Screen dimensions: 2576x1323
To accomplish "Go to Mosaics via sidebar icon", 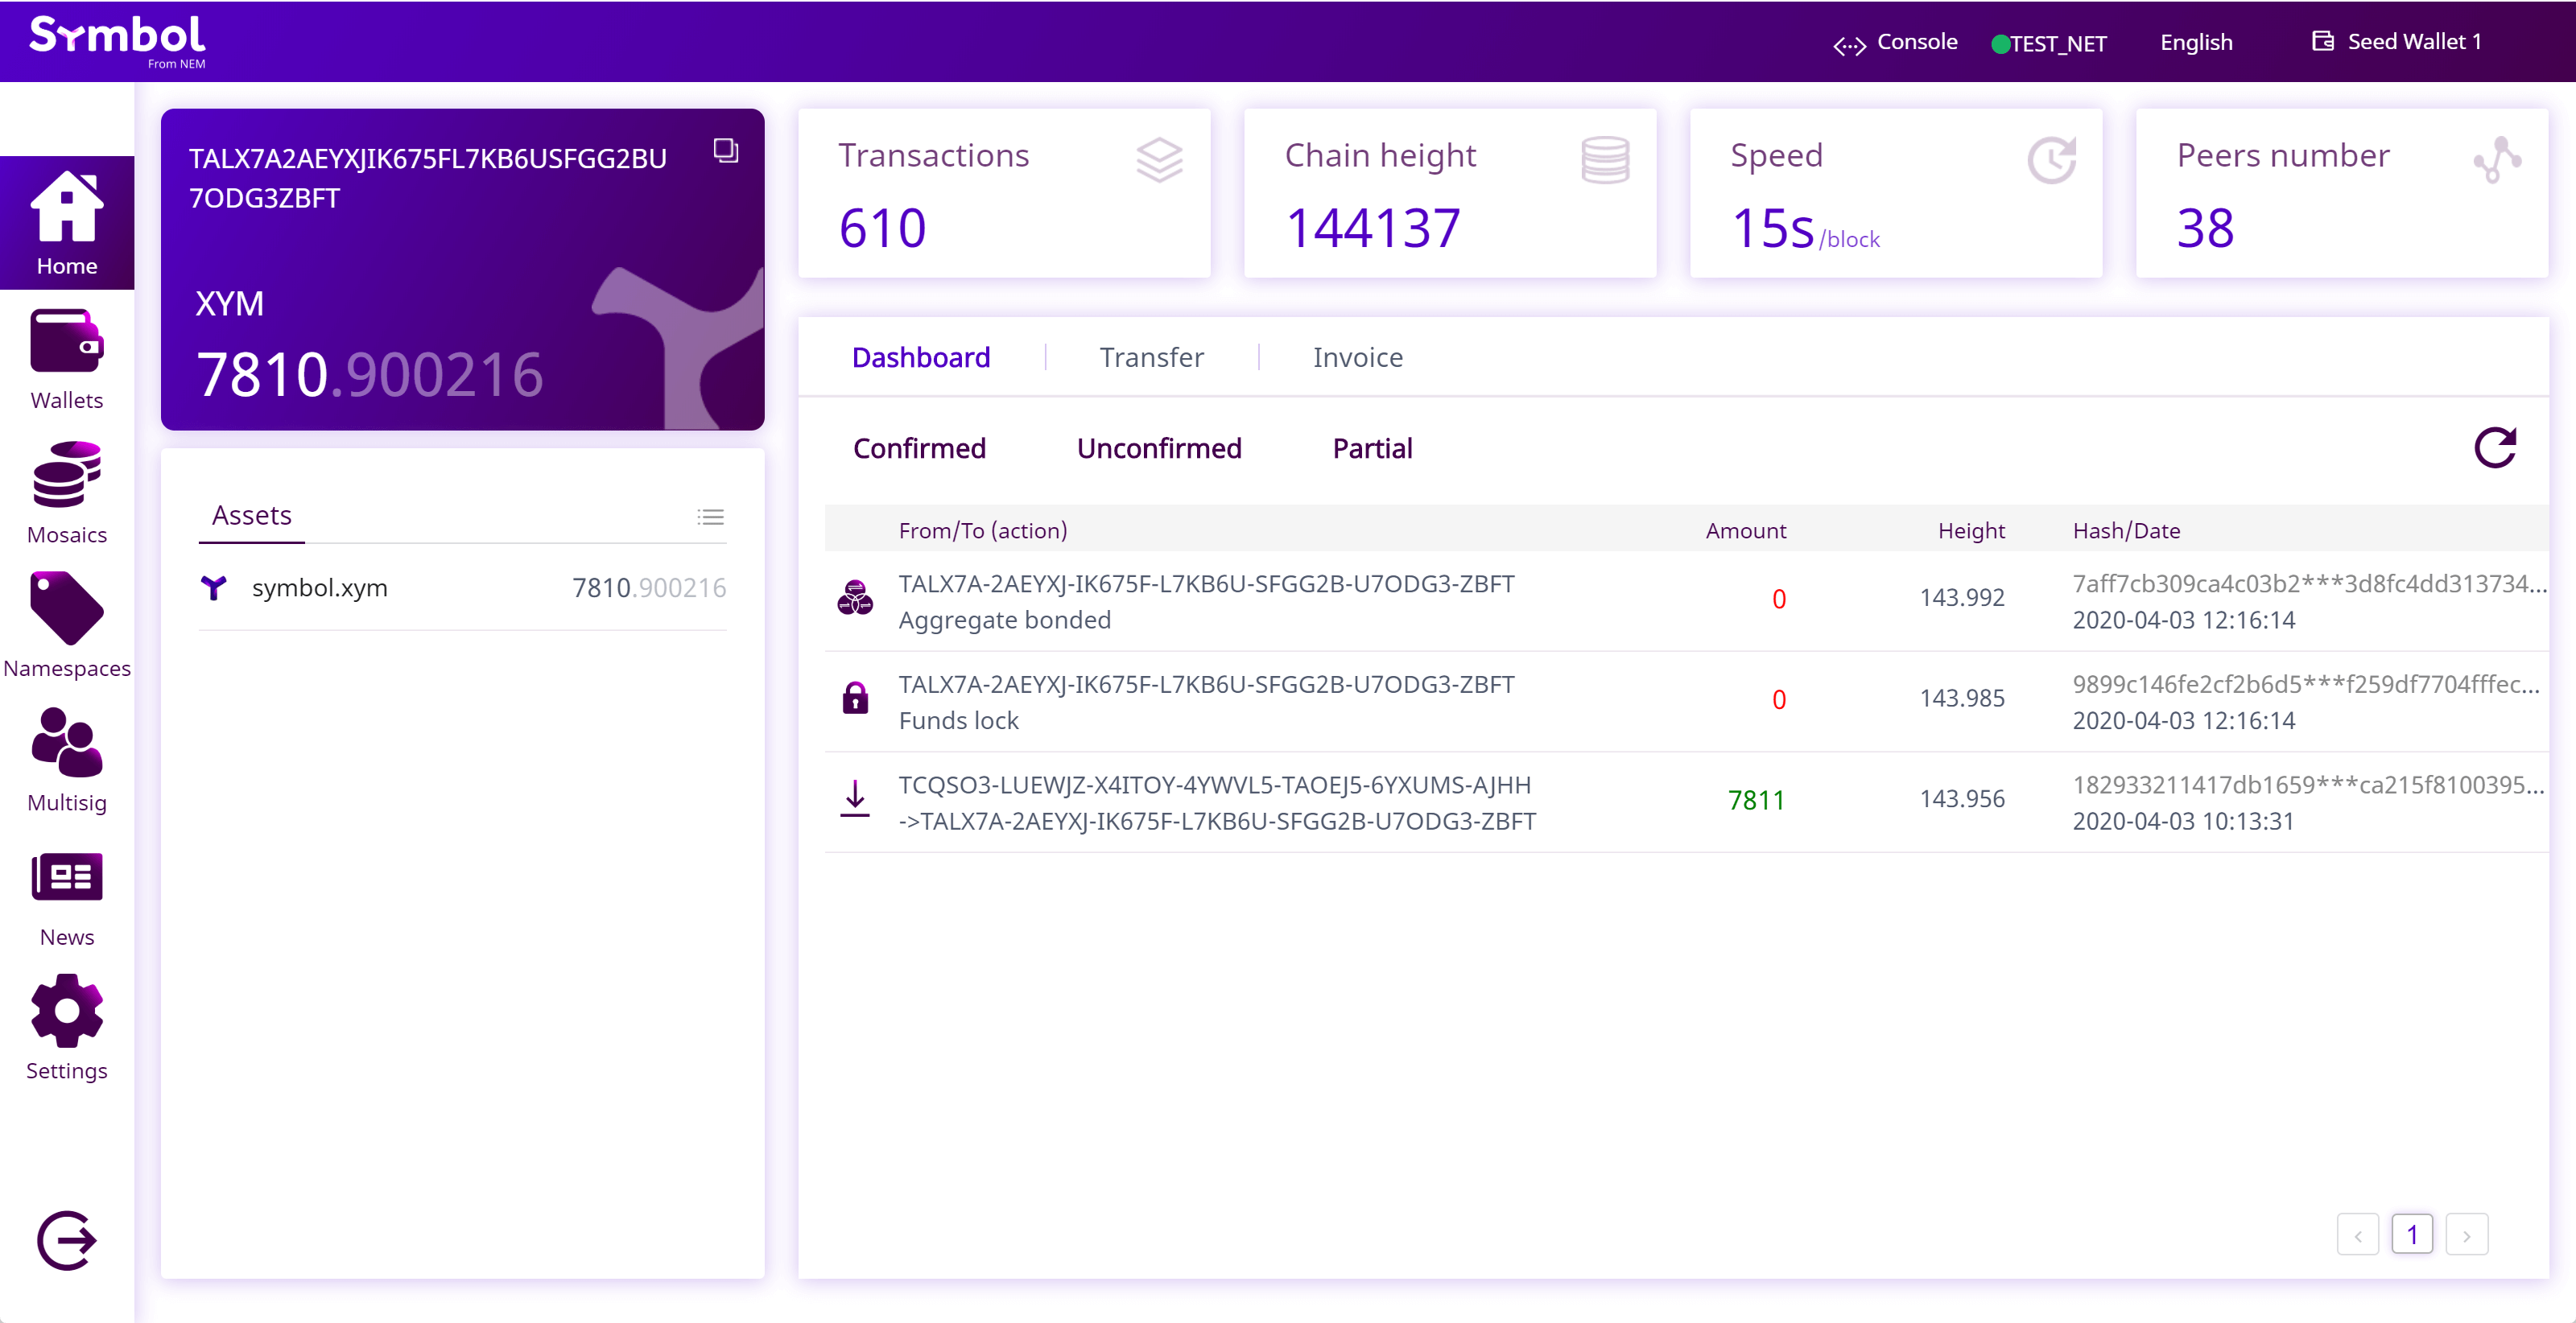I will pyautogui.click(x=67, y=474).
